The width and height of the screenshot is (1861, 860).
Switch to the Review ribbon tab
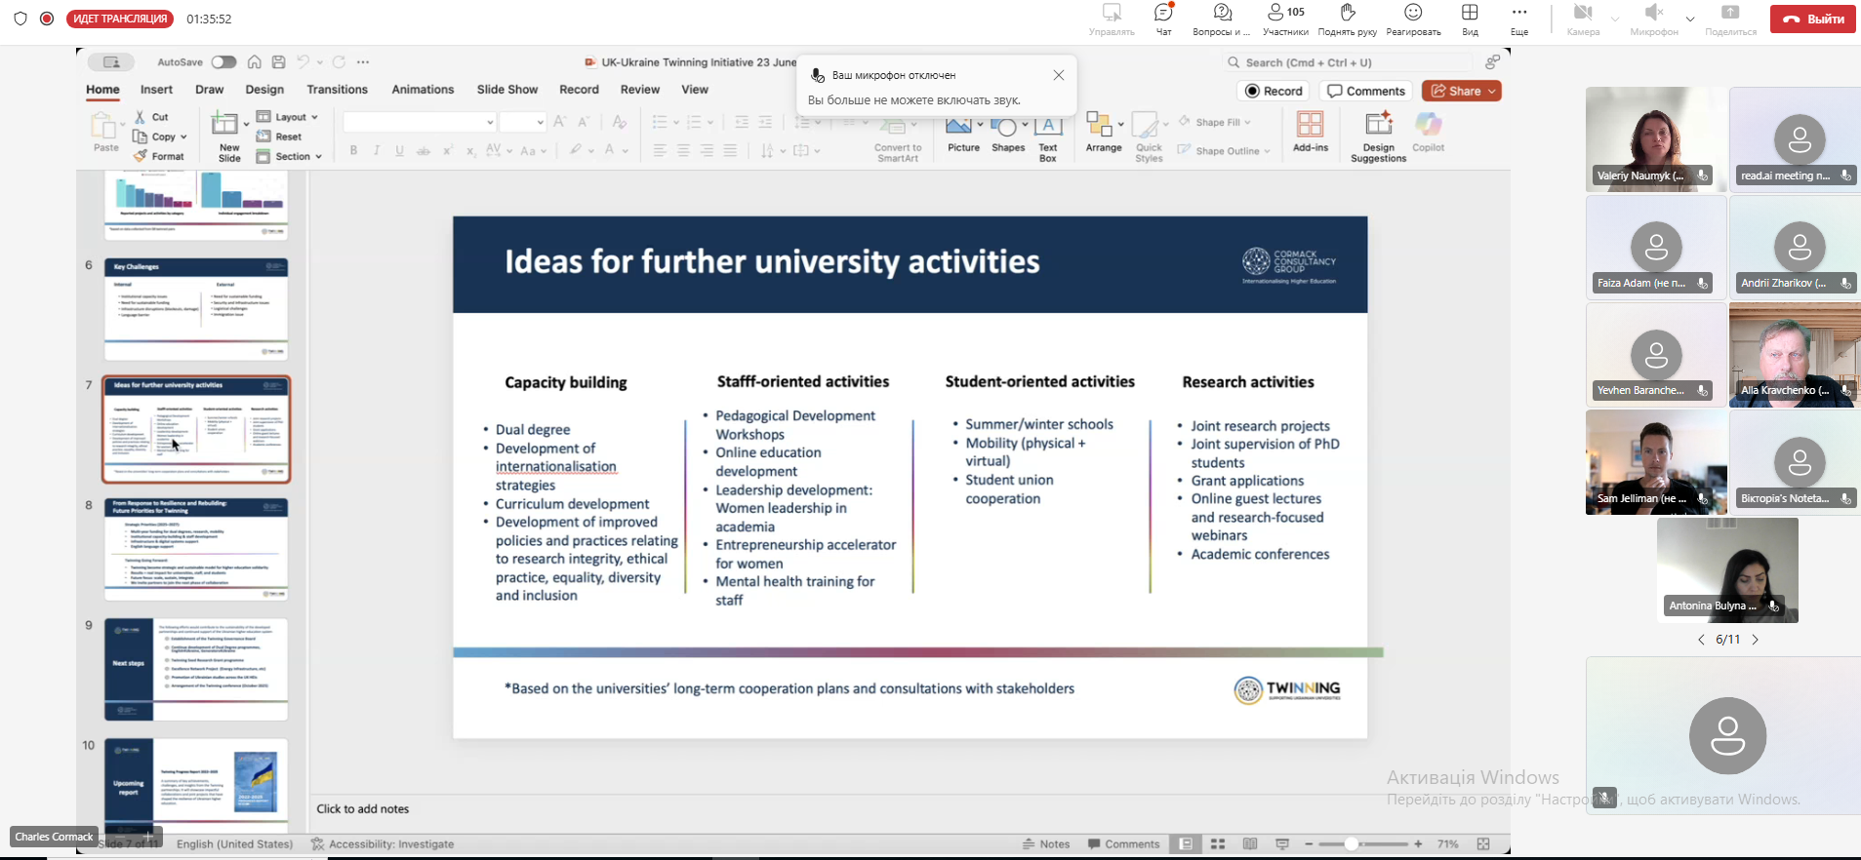640,90
